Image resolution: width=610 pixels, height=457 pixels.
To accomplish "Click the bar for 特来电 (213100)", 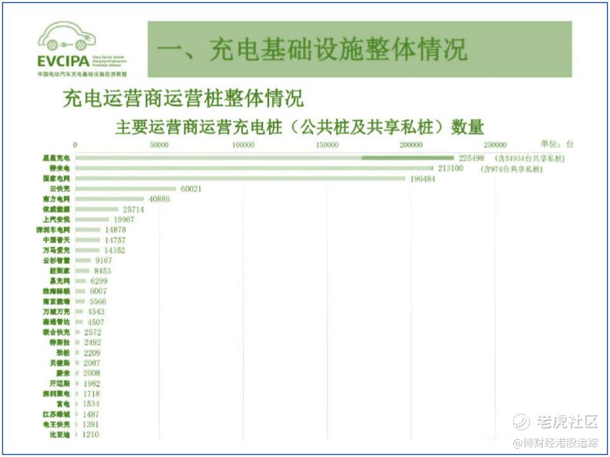I will 254,168.
